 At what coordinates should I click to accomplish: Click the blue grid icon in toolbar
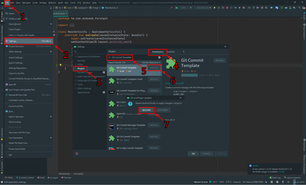tap(271, 8)
